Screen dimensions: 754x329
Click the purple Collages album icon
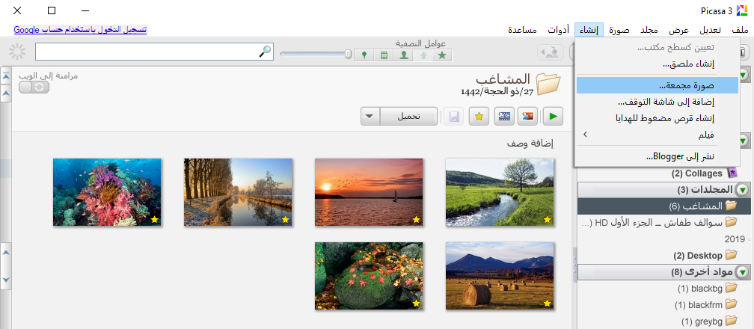(x=732, y=173)
